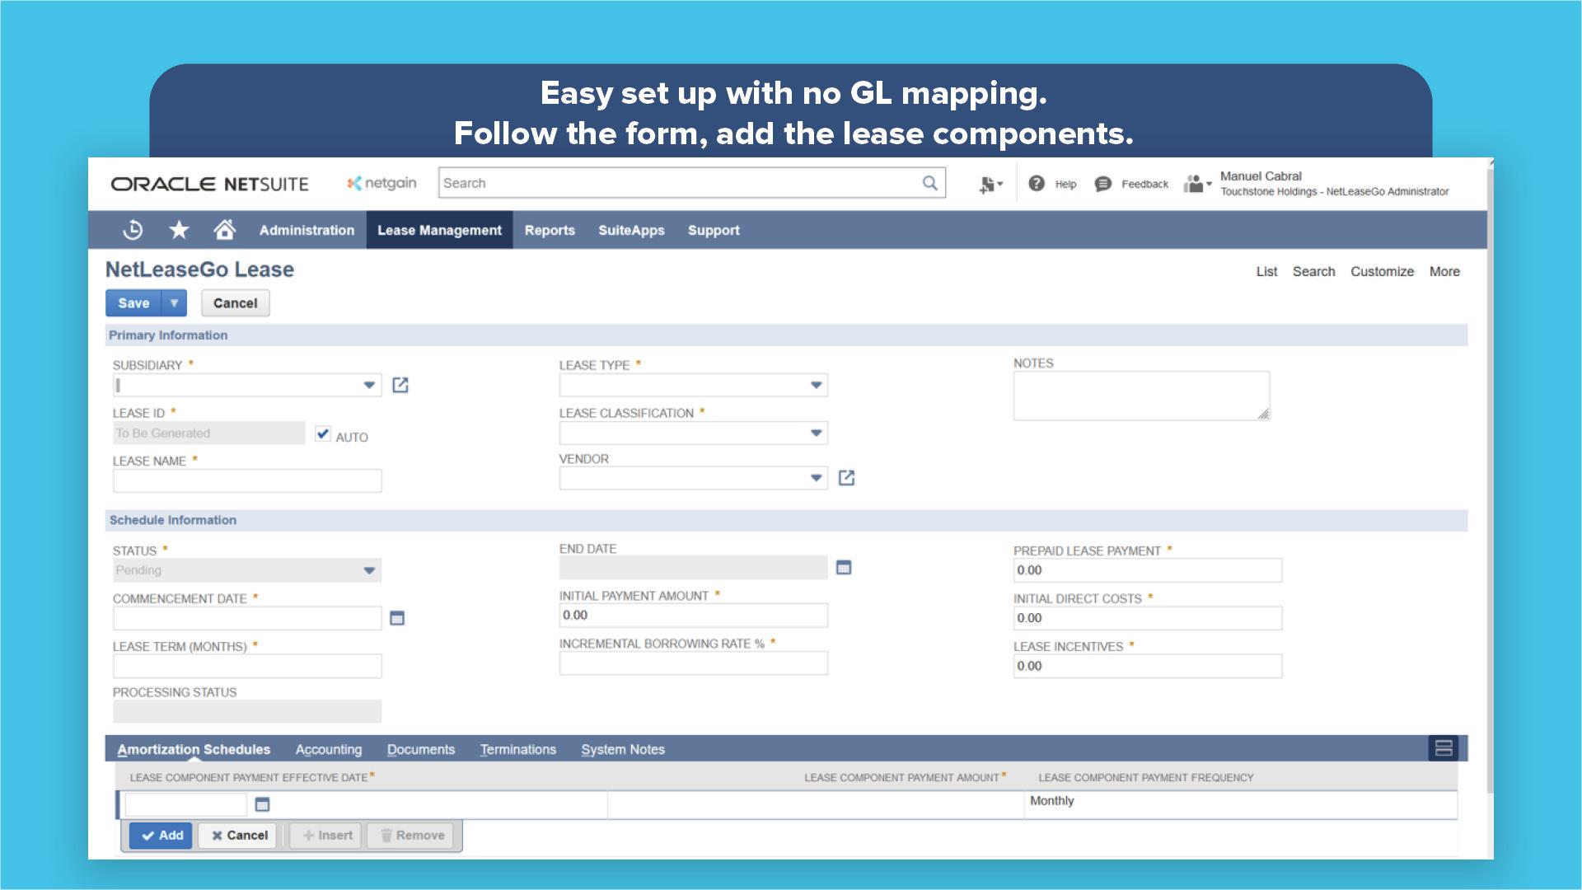Screen dimensions: 1582x890
Task: Click the Shortcuts star icon
Action: pos(179,230)
